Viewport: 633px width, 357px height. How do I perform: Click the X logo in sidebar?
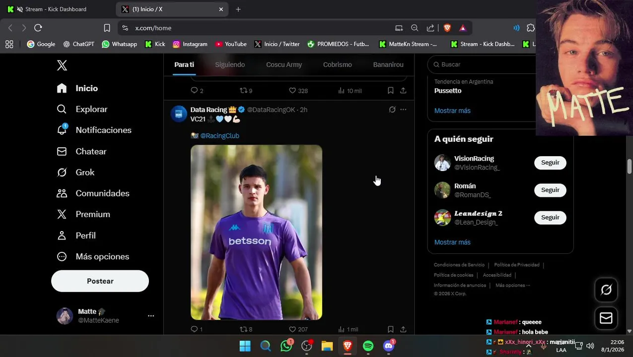point(62,65)
